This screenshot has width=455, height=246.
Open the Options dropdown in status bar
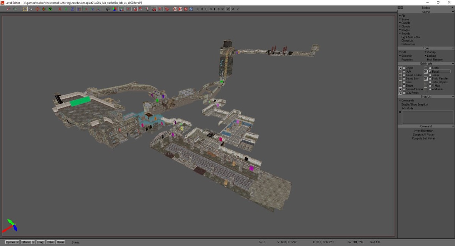point(12,242)
